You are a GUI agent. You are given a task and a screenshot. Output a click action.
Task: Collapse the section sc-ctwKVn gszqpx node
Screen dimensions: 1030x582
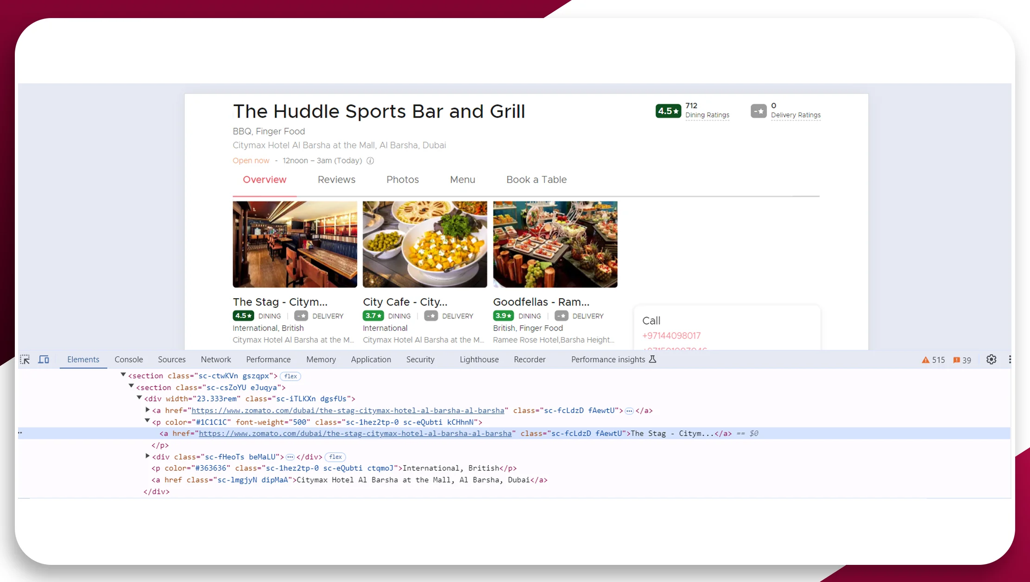pyautogui.click(x=123, y=375)
